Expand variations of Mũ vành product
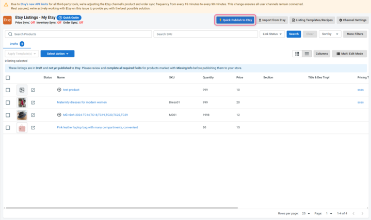This screenshot has width=371, height=220. coord(59,115)
